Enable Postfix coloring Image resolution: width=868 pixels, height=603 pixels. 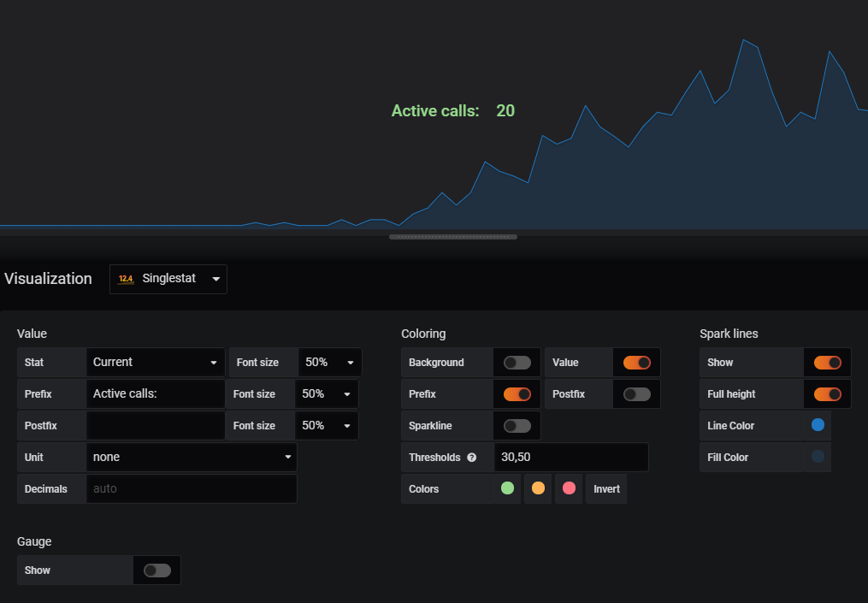point(635,393)
